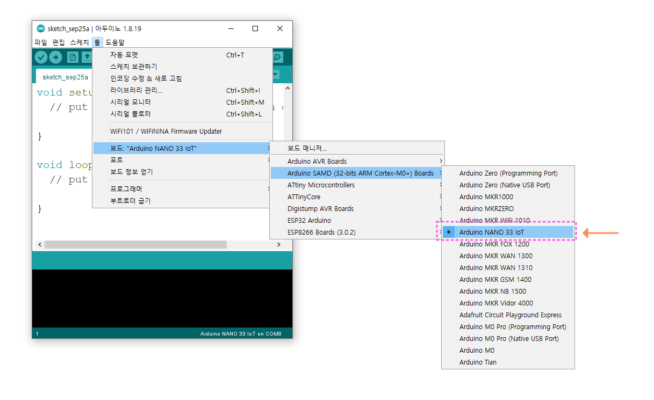The image size is (654, 400).
Task: Click the Upload arrow toolbar icon
Action: 56,57
